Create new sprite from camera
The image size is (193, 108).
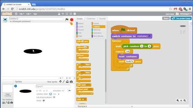[71, 82]
